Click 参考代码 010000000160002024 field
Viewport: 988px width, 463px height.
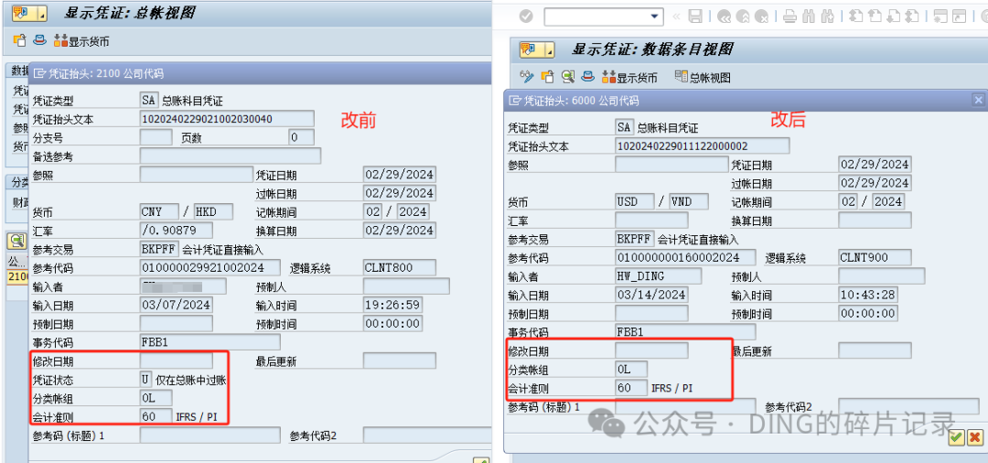tap(685, 257)
